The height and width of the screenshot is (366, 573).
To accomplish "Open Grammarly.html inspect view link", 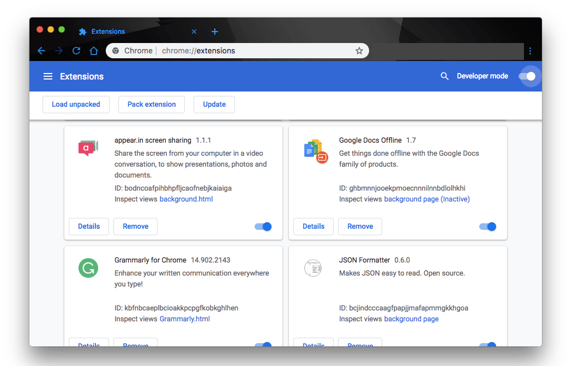I will click(184, 319).
